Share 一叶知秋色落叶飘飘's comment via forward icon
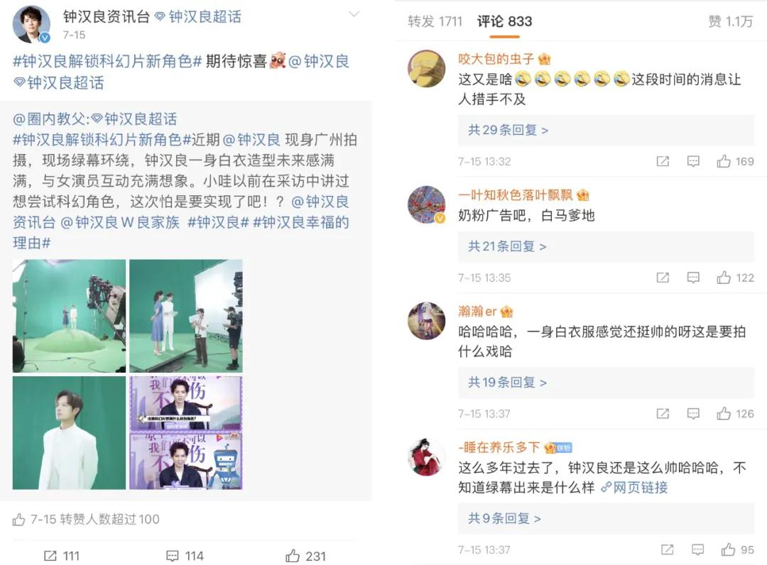 (x=663, y=278)
